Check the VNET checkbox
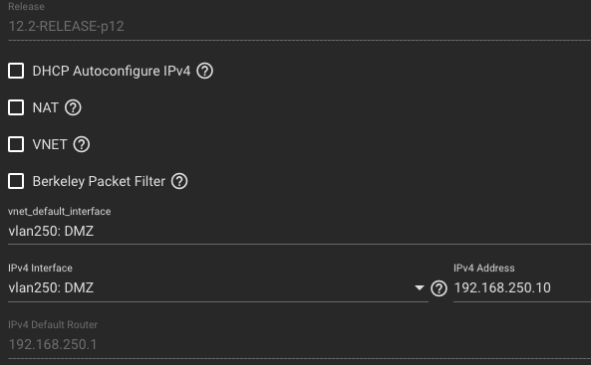 tap(16, 144)
